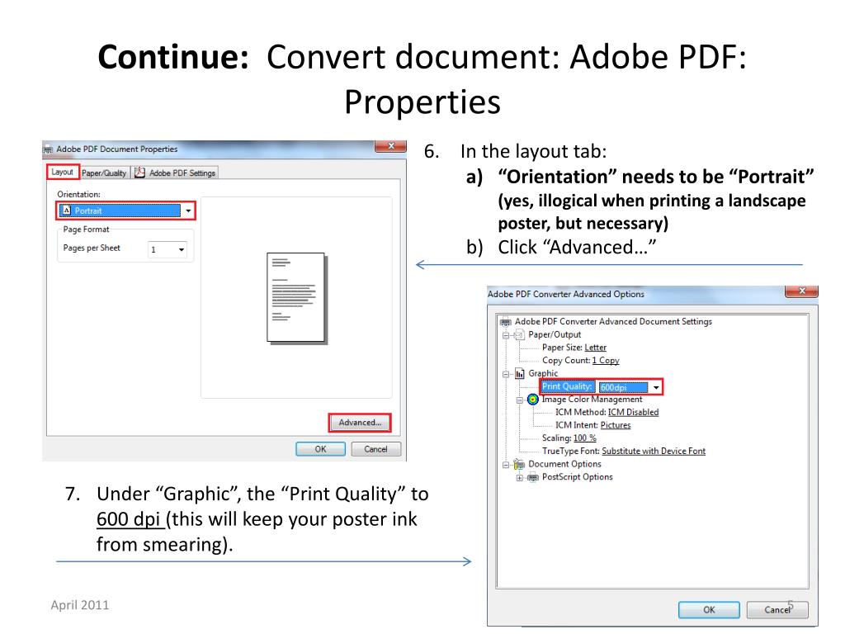This screenshot has height=634, width=845.
Task: Close the Adobe PDF Document Properties window
Action: tap(390, 146)
